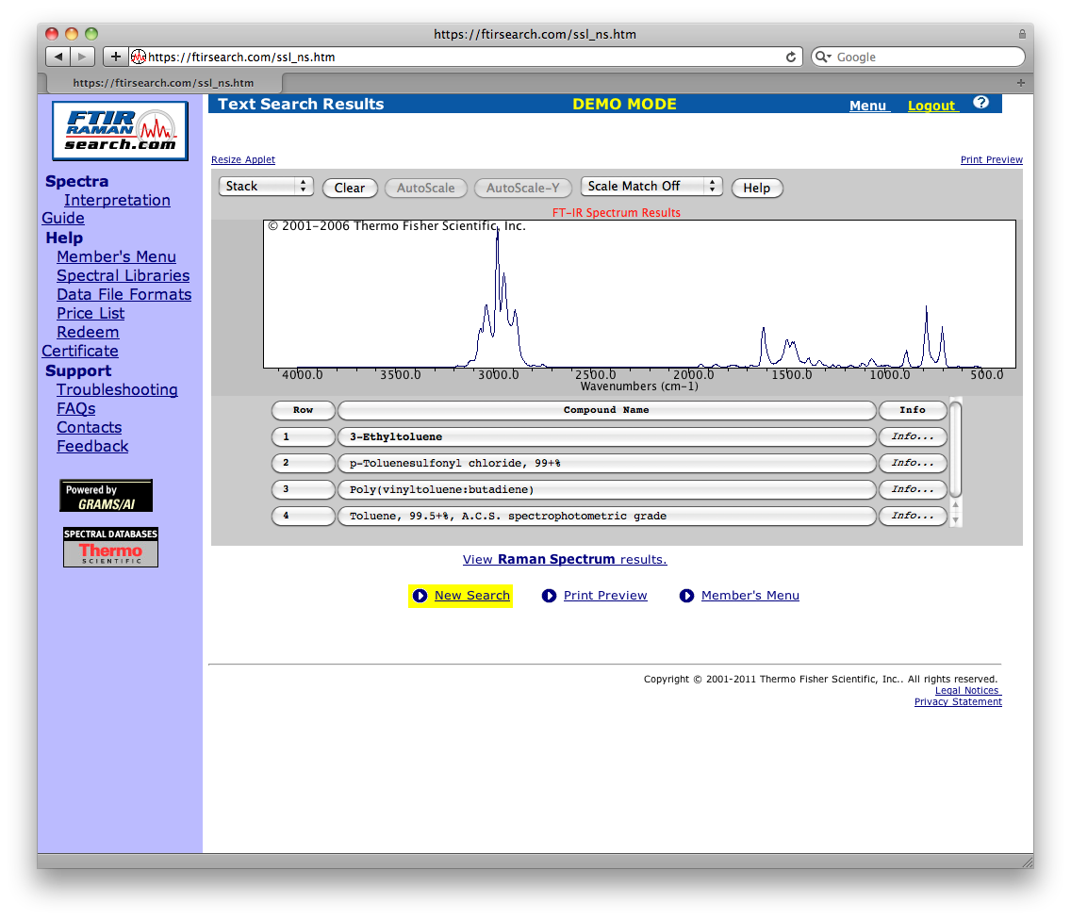Screen dimensions: 1071x920
Task: Reload the page with the refresh icon
Action: pyautogui.click(x=791, y=57)
